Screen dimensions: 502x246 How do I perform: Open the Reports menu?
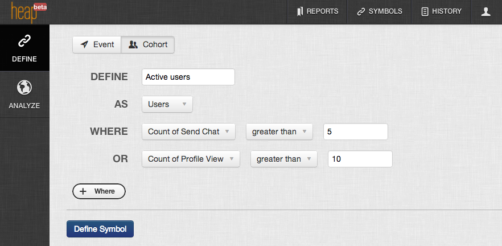[317, 11]
